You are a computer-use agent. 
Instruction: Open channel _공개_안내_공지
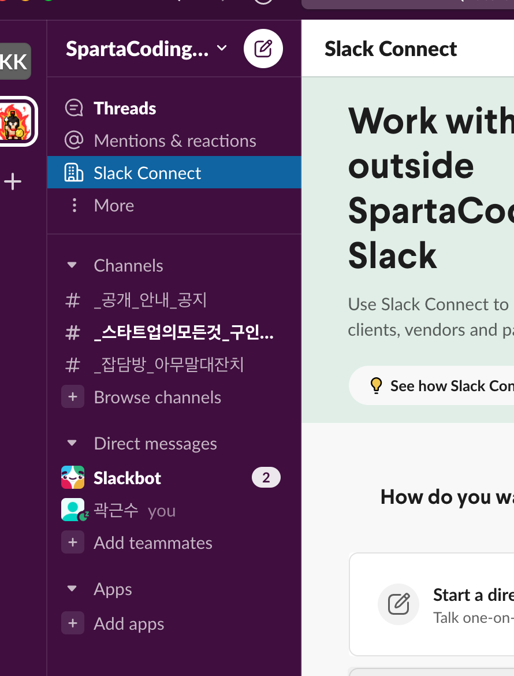point(174,300)
